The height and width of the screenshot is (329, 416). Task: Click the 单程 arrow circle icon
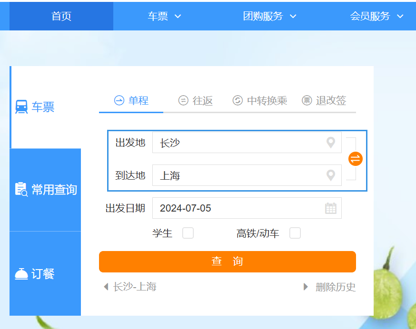pyautogui.click(x=119, y=100)
